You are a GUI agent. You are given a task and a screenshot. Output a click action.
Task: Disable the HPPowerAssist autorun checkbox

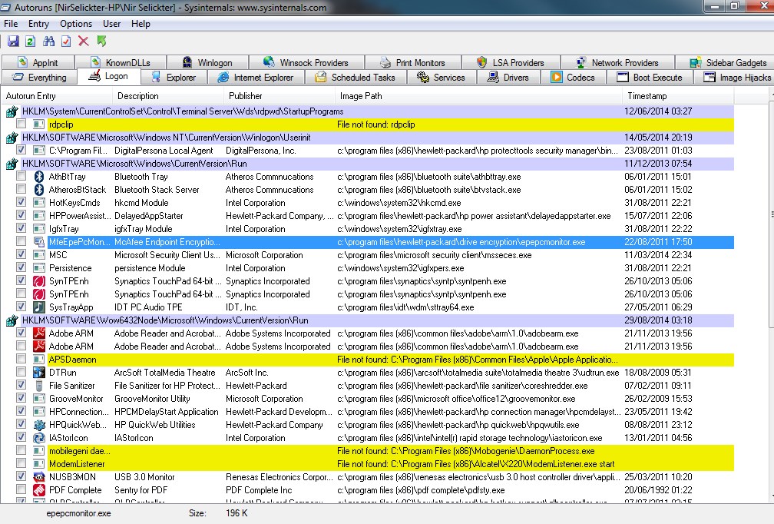[21, 215]
